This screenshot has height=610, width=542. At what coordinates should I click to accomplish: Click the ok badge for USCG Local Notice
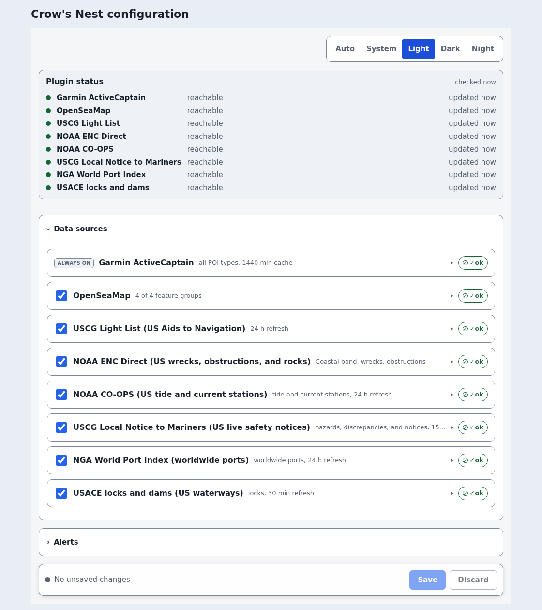[x=473, y=427]
